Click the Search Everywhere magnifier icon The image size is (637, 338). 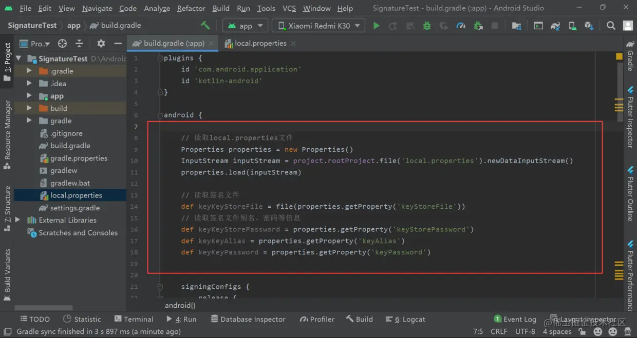coord(611,26)
